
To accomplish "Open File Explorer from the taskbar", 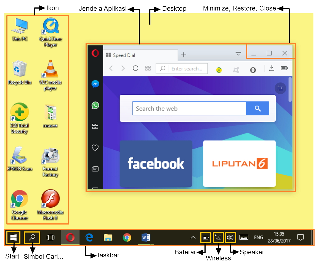I will [x=108, y=237].
